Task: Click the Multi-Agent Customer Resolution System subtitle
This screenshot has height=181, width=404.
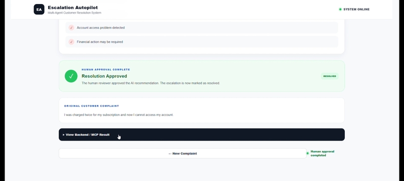Action: click(x=75, y=12)
